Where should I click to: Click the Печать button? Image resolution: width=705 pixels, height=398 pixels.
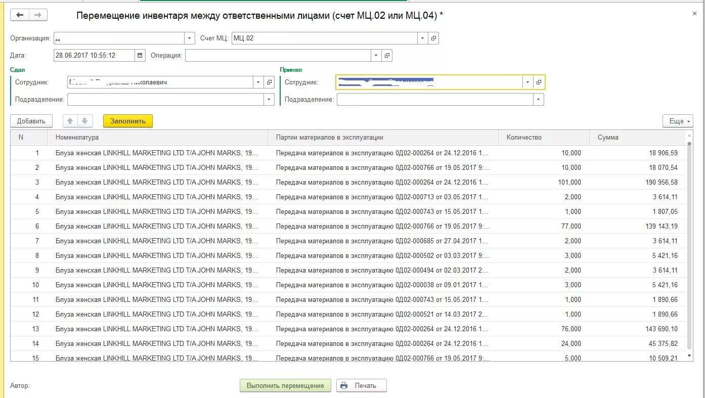pos(362,386)
